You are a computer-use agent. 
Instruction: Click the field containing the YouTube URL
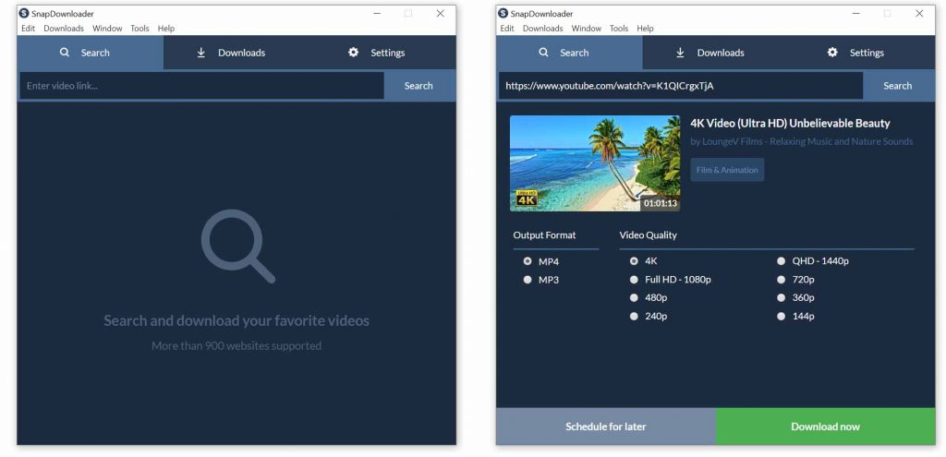(x=681, y=86)
